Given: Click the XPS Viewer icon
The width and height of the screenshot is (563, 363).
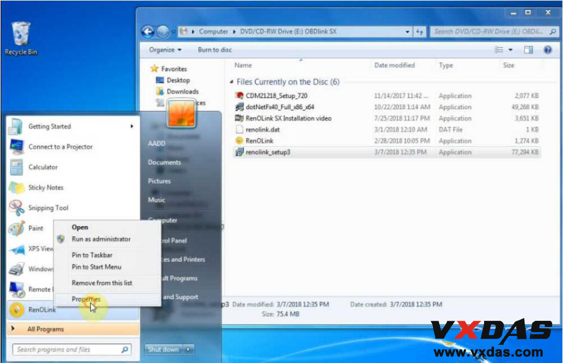Looking at the screenshot, I should pyautogui.click(x=16, y=249).
